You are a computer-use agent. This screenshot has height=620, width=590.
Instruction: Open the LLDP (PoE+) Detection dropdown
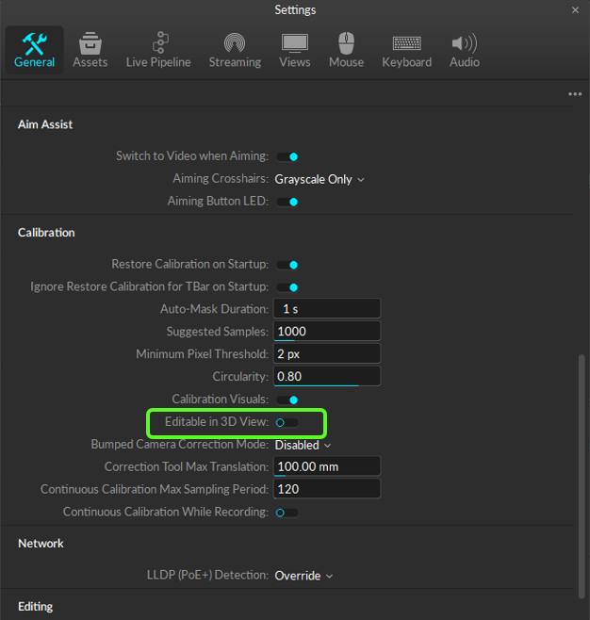pyautogui.click(x=303, y=576)
